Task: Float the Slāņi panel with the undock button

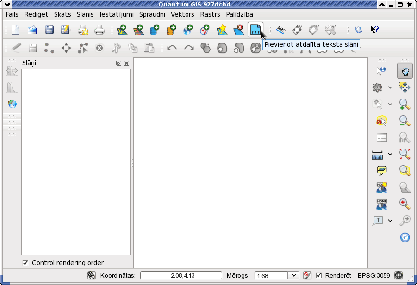Action: pos(118,63)
